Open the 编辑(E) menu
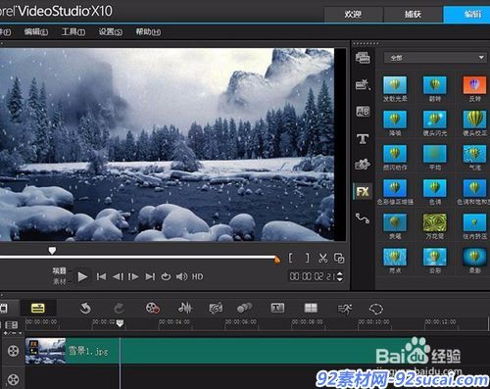Viewport: 490px width, 389px height. [36, 31]
